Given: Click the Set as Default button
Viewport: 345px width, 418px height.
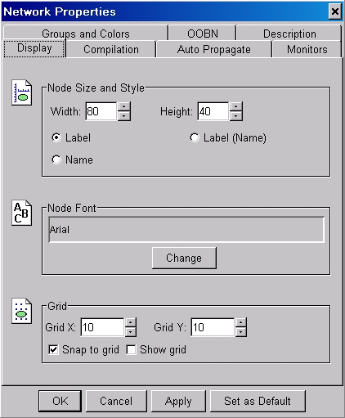Looking at the screenshot, I should point(258,401).
